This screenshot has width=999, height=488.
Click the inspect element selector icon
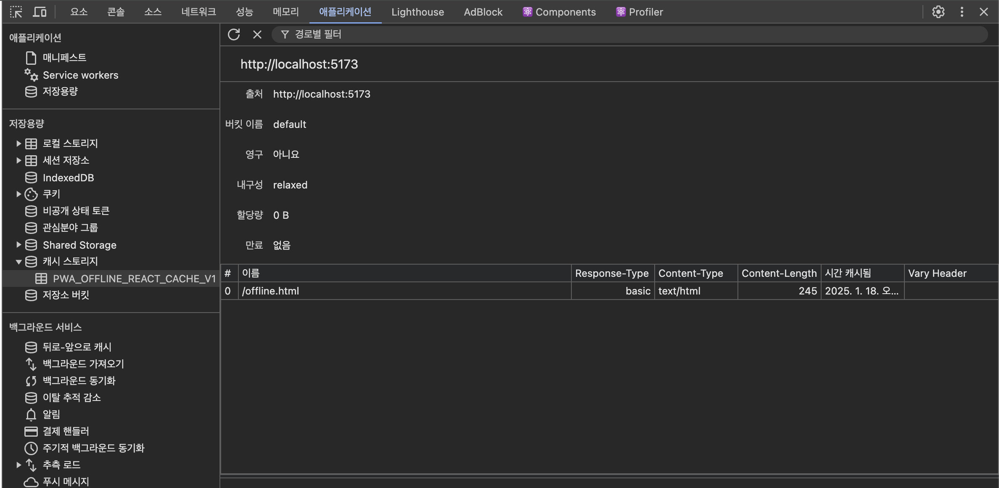pos(16,12)
